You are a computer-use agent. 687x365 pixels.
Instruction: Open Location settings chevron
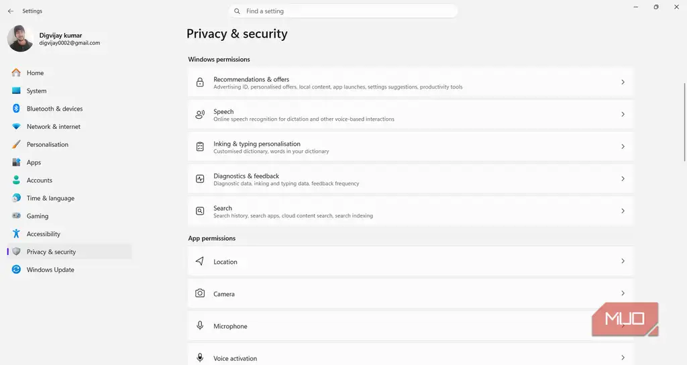point(623,261)
